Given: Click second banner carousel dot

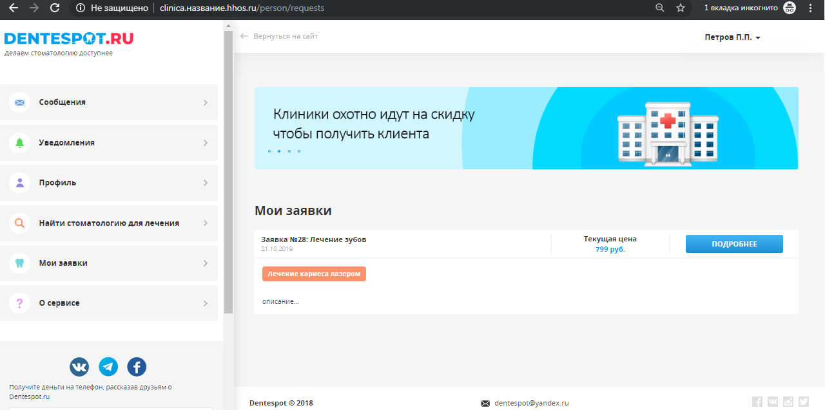Looking at the screenshot, I should click(279, 151).
